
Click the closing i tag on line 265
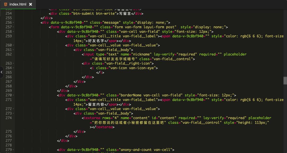(x=100, y=72)
